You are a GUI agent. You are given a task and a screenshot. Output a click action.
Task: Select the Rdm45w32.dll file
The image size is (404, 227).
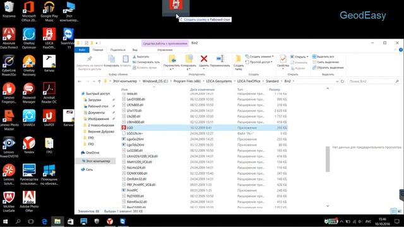pyautogui.click(x=136, y=202)
